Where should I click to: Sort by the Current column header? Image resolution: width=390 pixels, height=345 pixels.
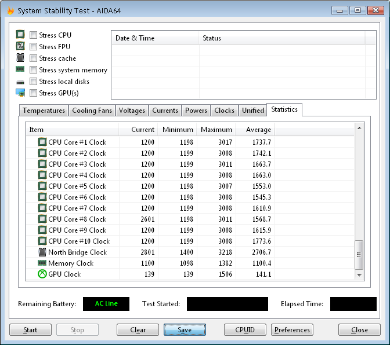point(138,130)
